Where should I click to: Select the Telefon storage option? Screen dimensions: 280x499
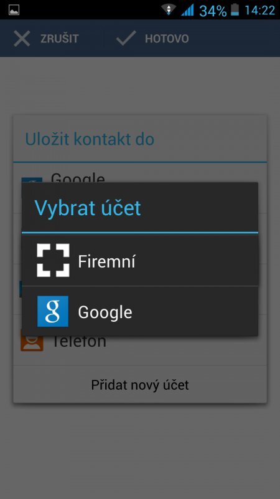coord(140,350)
